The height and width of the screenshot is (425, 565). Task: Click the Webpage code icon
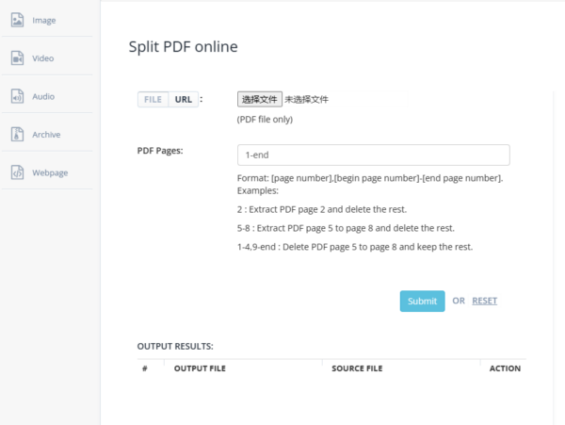[17, 172]
